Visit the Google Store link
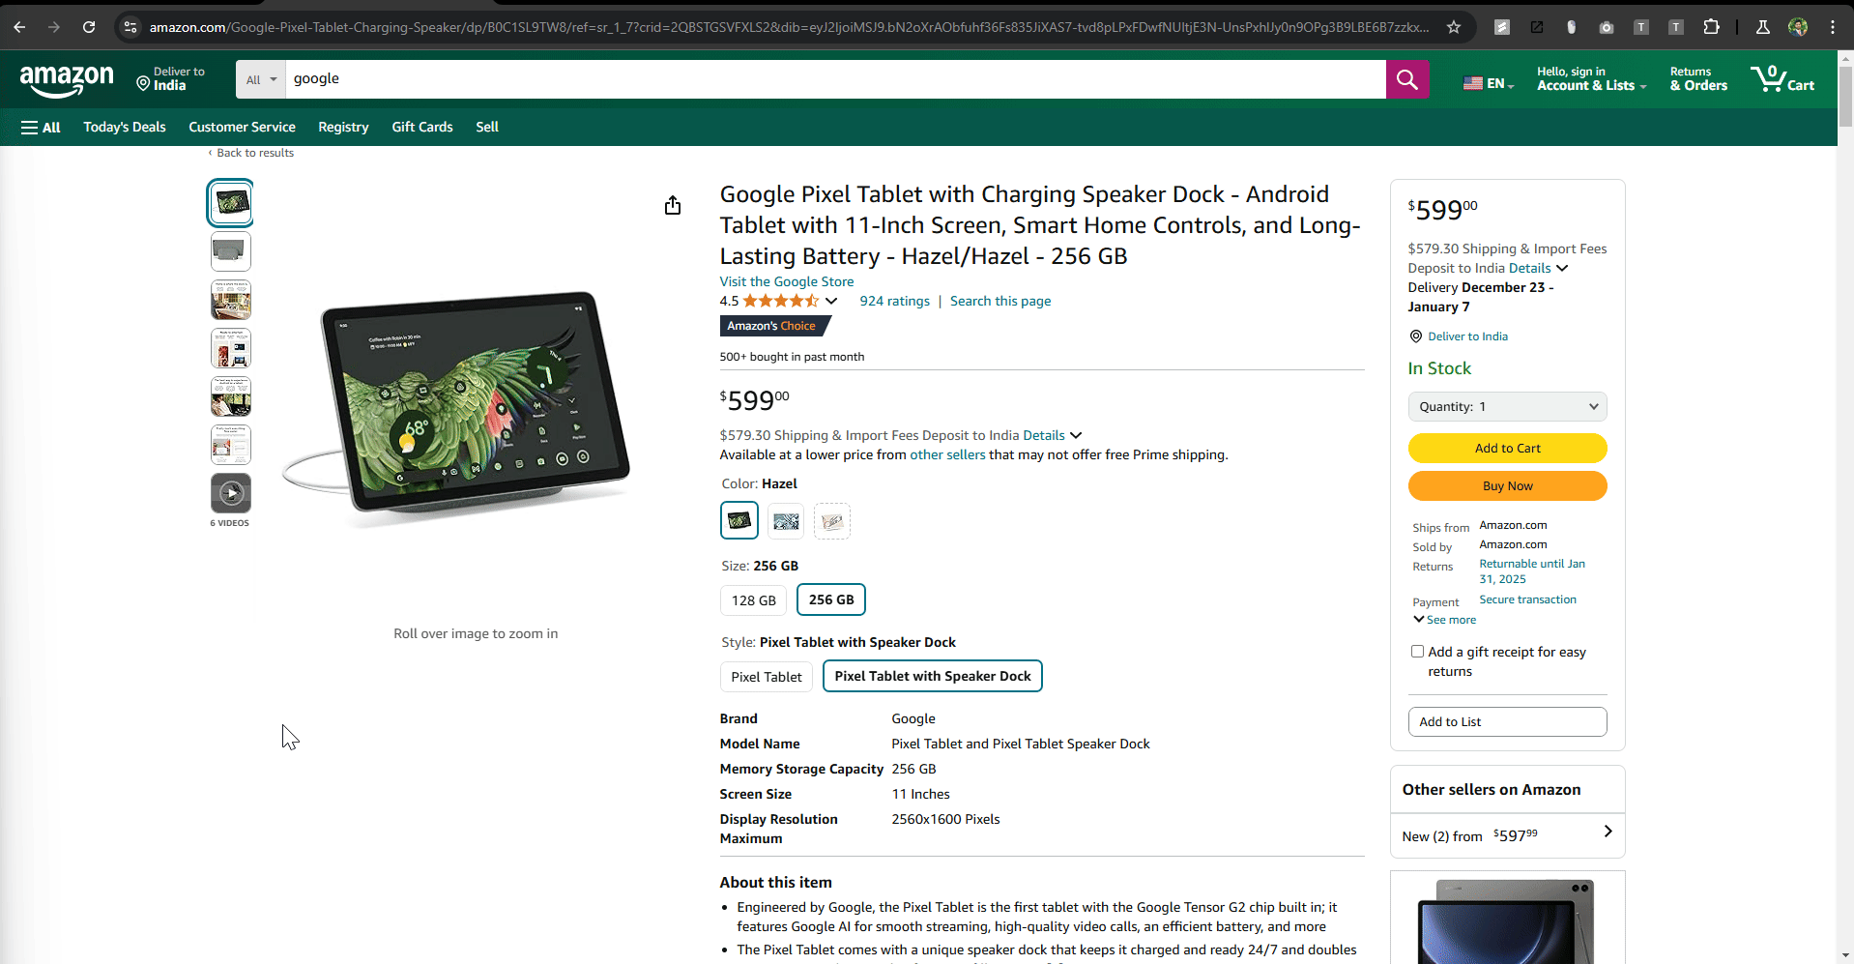Screen dimensions: 1854x964 pyautogui.click(x=786, y=281)
